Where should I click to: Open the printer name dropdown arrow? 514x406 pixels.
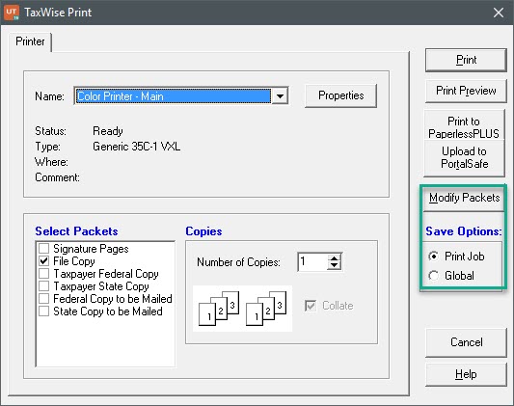click(280, 96)
